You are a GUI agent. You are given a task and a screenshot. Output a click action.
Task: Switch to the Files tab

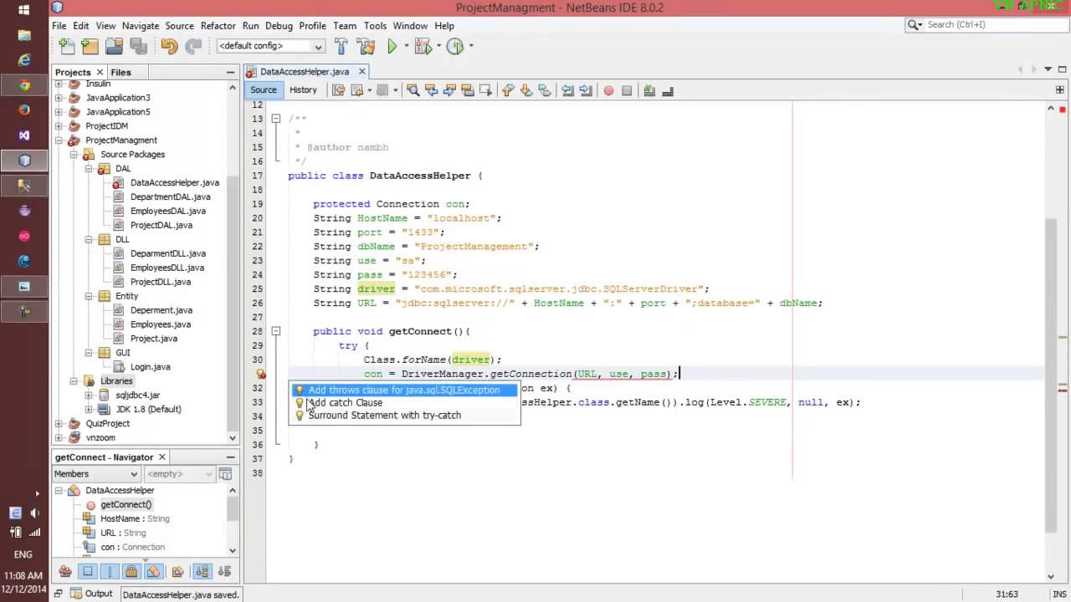pyautogui.click(x=120, y=72)
